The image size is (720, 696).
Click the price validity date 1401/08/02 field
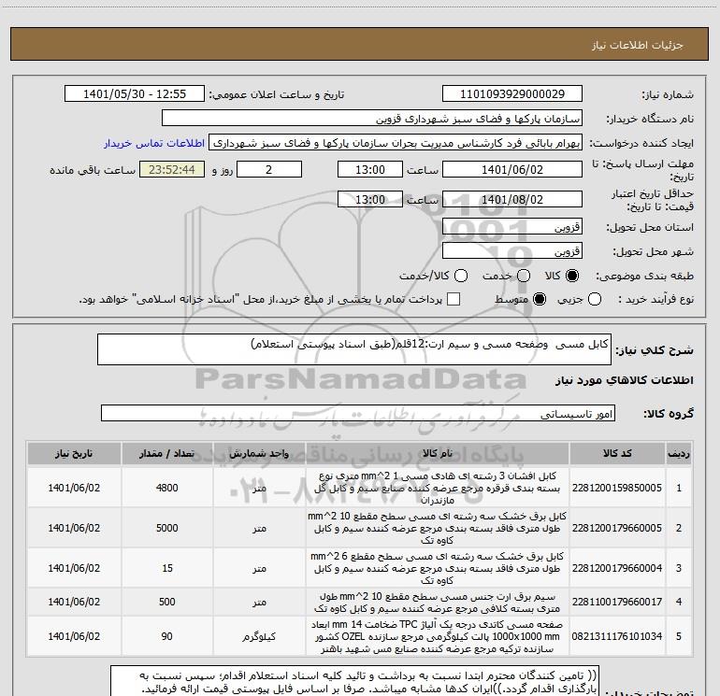[x=512, y=200]
